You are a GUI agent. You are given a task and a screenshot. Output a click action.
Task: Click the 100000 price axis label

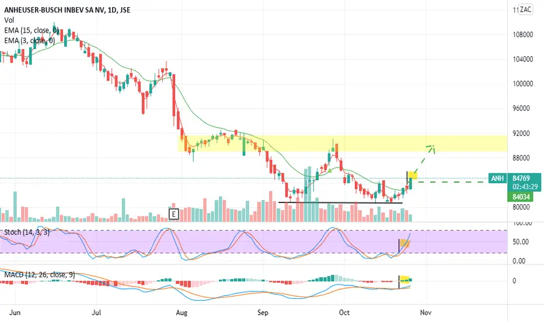coord(523,84)
